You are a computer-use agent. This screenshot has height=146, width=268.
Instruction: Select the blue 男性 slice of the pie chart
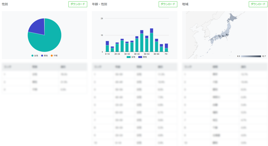pyautogui.click(x=37, y=26)
